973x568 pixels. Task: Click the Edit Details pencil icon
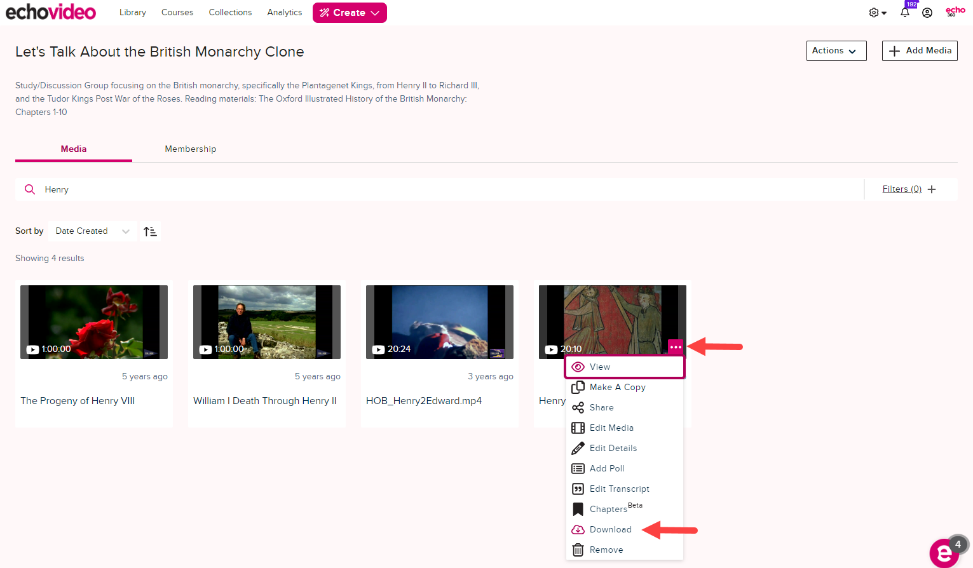pos(578,448)
